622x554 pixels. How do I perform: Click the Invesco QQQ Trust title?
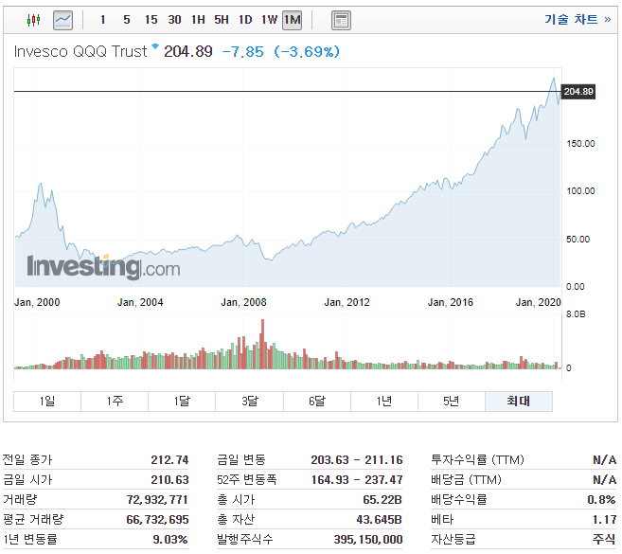(80, 51)
